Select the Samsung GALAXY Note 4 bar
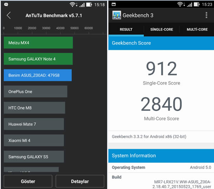The image size is (214, 189). (39, 59)
